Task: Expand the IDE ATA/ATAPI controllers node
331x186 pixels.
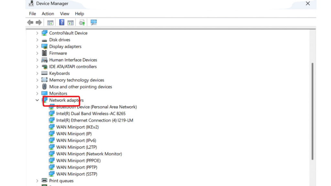Action: (x=37, y=67)
